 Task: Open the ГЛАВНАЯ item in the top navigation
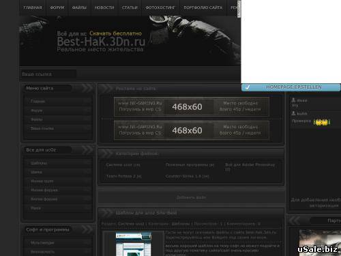click(33, 8)
